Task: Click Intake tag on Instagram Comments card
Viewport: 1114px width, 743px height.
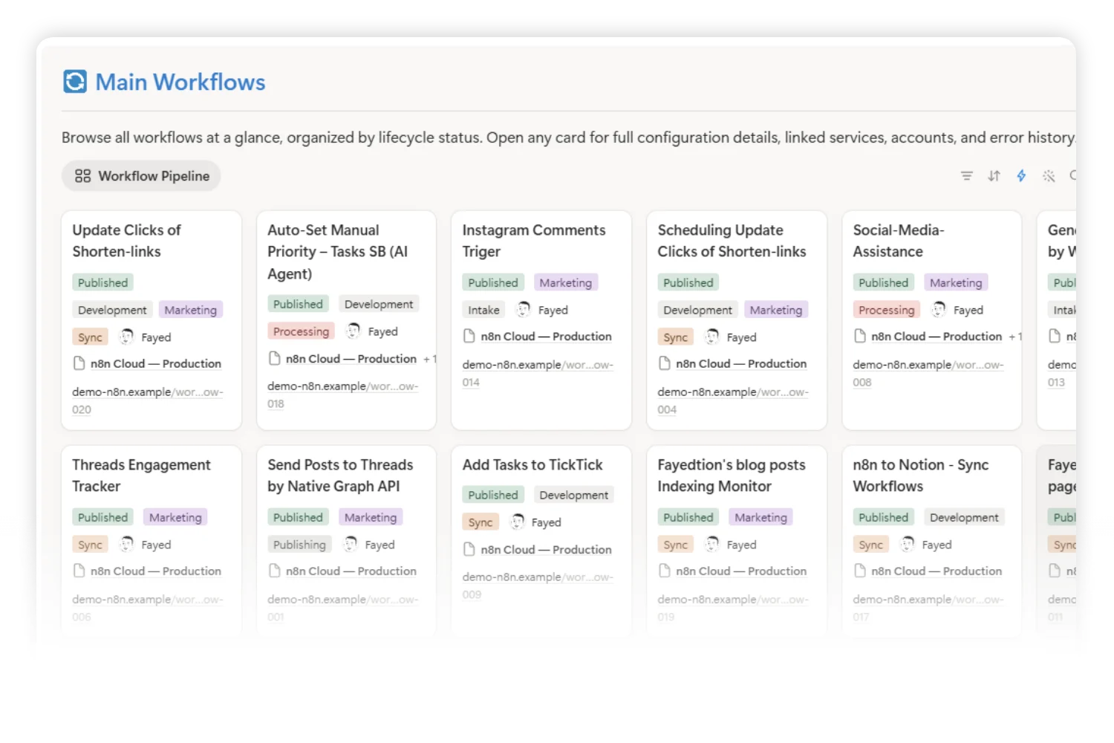Action: coord(483,311)
